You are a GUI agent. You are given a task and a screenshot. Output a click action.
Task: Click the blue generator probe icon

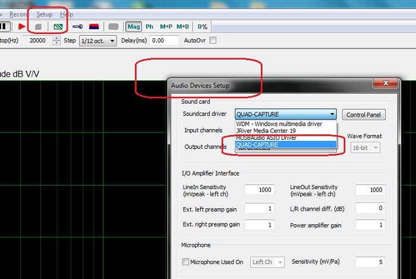click(x=77, y=26)
